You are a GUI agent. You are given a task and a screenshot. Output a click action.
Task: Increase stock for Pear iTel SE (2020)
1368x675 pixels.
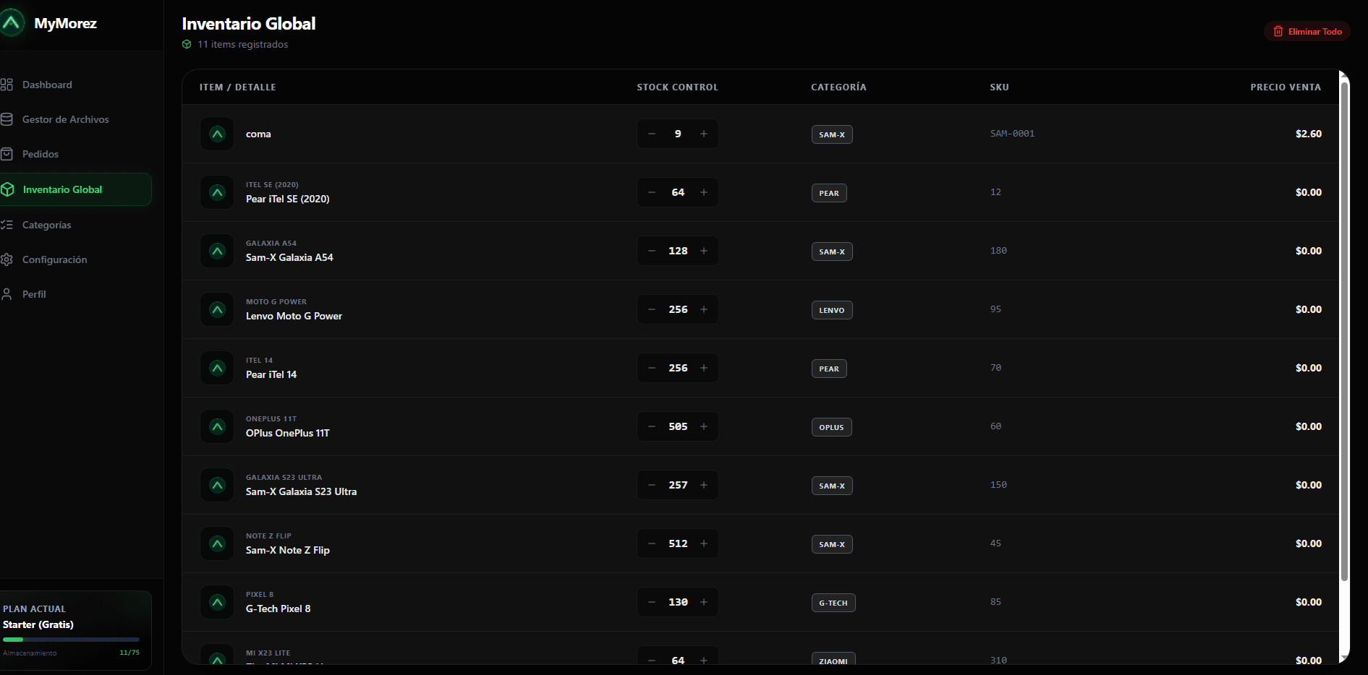704,192
